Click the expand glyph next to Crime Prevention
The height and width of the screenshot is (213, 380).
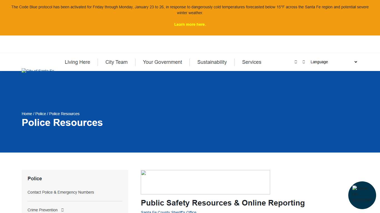pyautogui.click(x=62, y=210)
